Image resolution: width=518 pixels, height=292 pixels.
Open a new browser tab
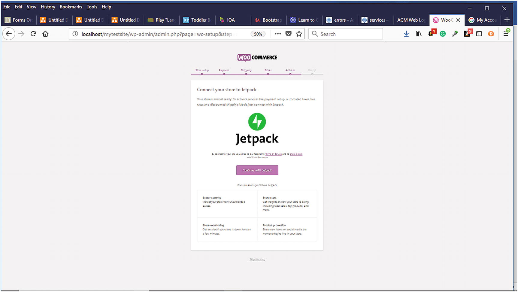[507, 20]
